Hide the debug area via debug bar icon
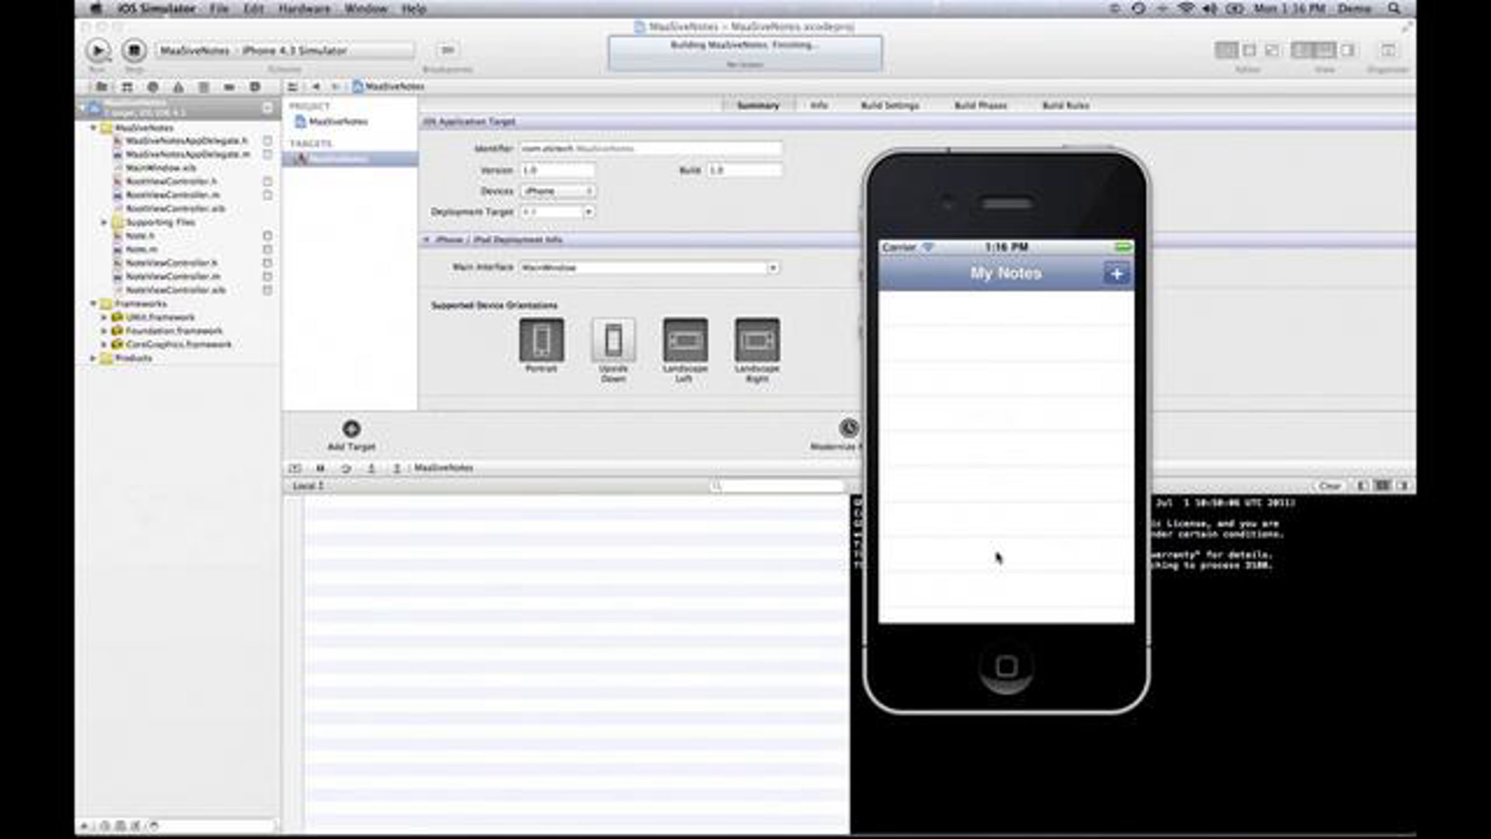 coord(295,468)
